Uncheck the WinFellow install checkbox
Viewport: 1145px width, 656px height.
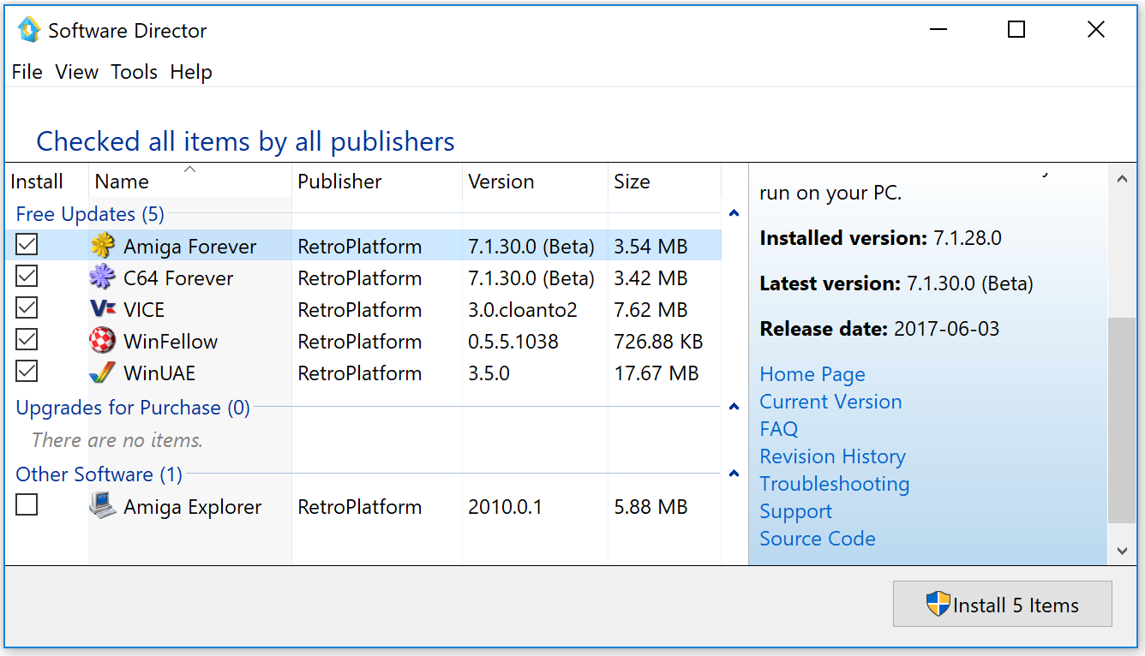(27, 340)
